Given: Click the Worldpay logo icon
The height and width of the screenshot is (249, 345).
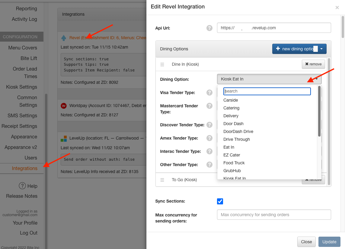Looking at the screenshot, I should coord(64,106).
